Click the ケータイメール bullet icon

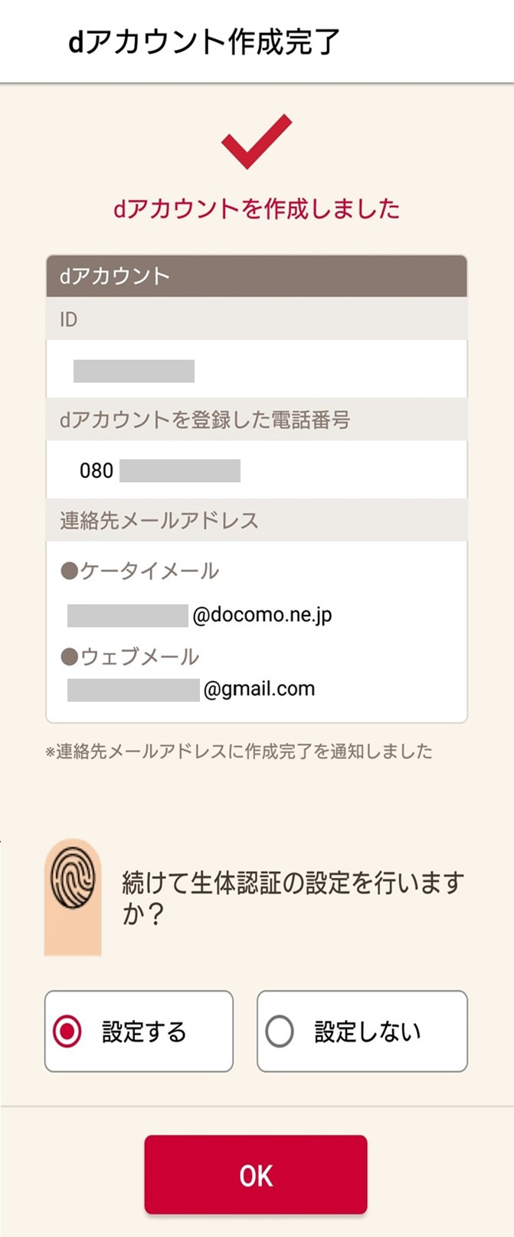pyautogui.click(x=70, y=571)
